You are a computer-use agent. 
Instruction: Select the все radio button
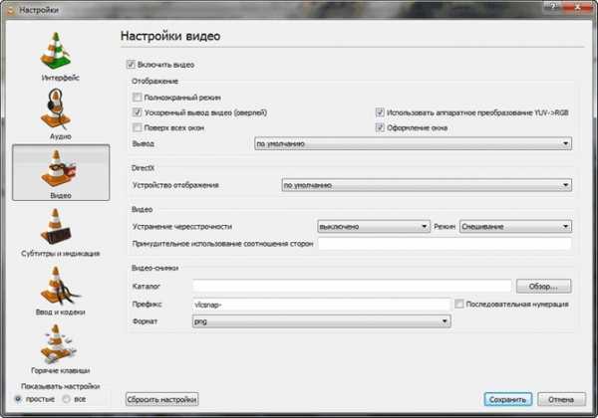(x=67, y=399)
